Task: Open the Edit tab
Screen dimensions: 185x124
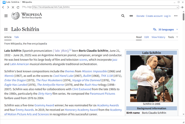Action: click(147, 37)
